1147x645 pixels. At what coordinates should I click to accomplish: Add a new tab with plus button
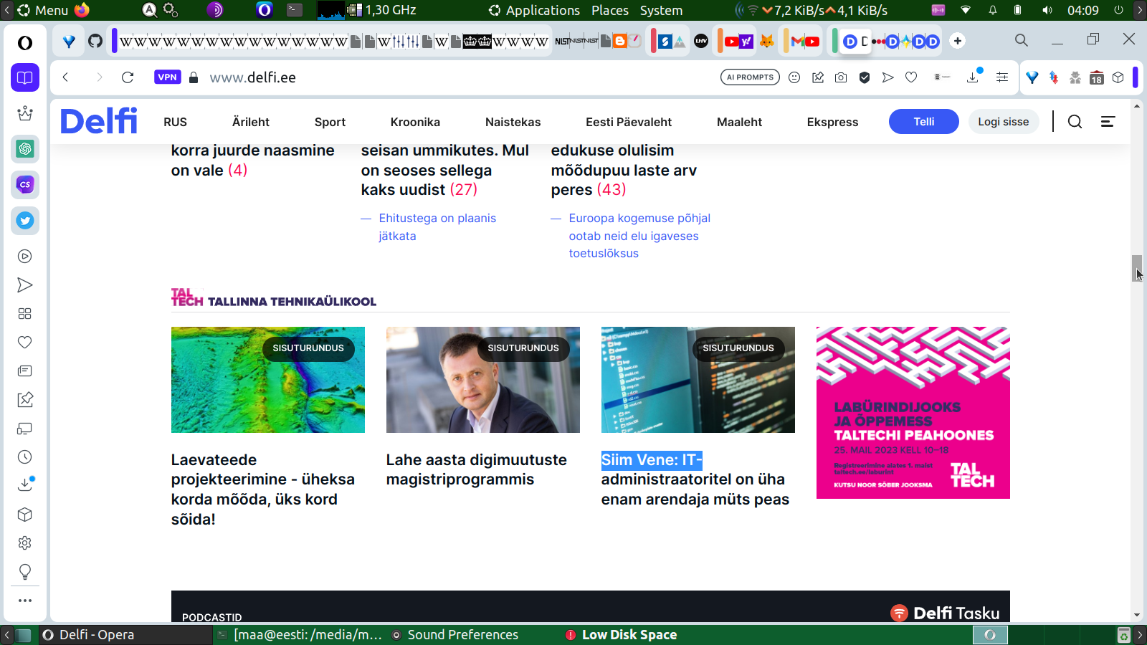tap(958, 41)
